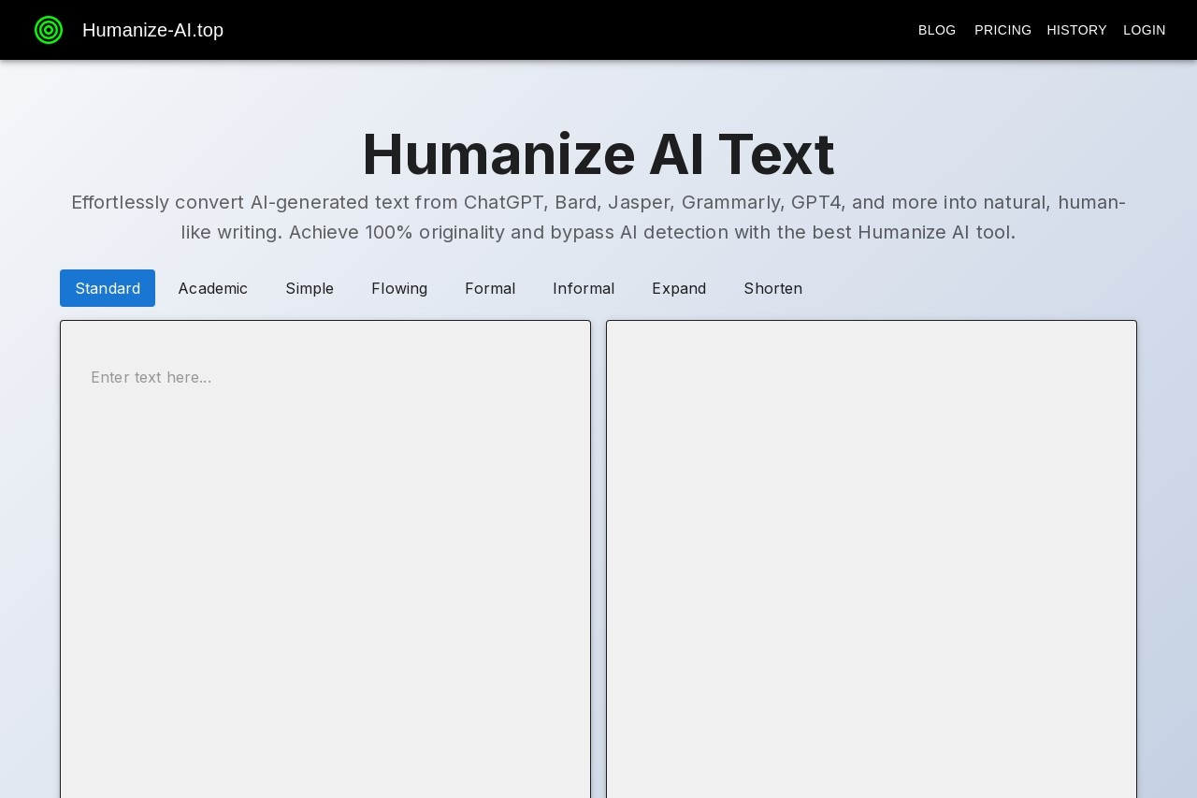
Task: Open the Humanize-AI.top home link
Action: (152, 30)
